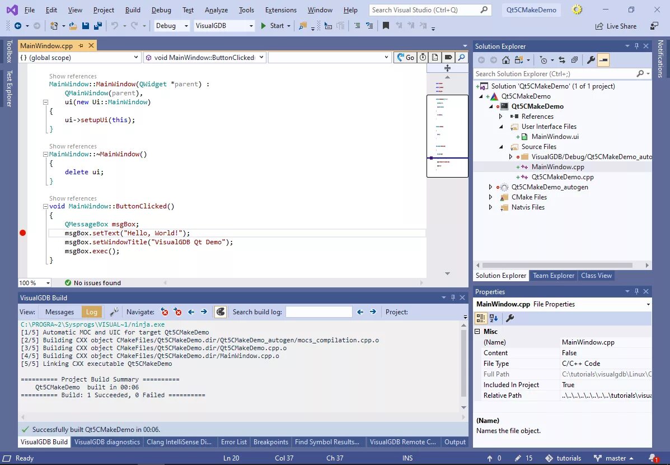This screenshot has height=465, width=670.
Task: Click the Pending Changes Filter clock icon
Action: pyautogui.click(x=543, y=60)
